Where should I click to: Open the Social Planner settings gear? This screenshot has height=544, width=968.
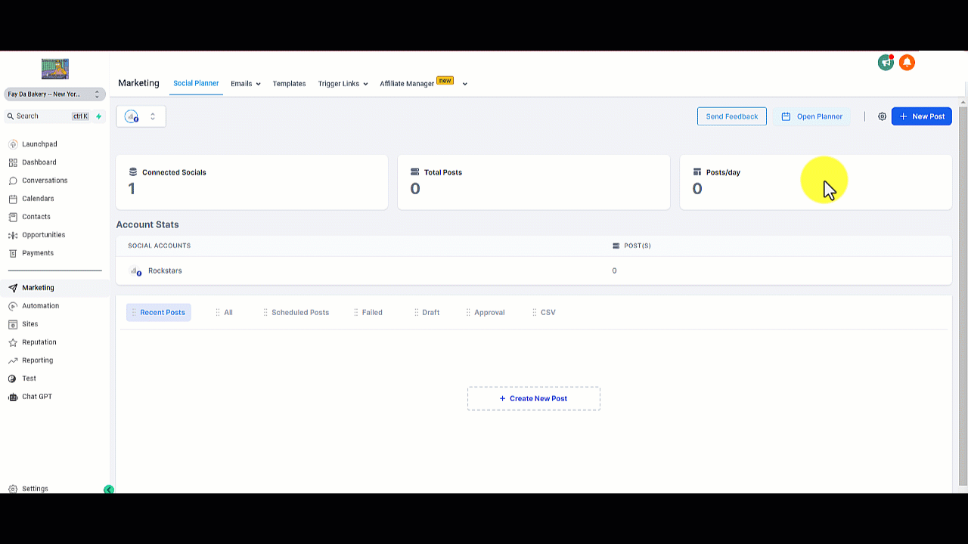point(882,116)
